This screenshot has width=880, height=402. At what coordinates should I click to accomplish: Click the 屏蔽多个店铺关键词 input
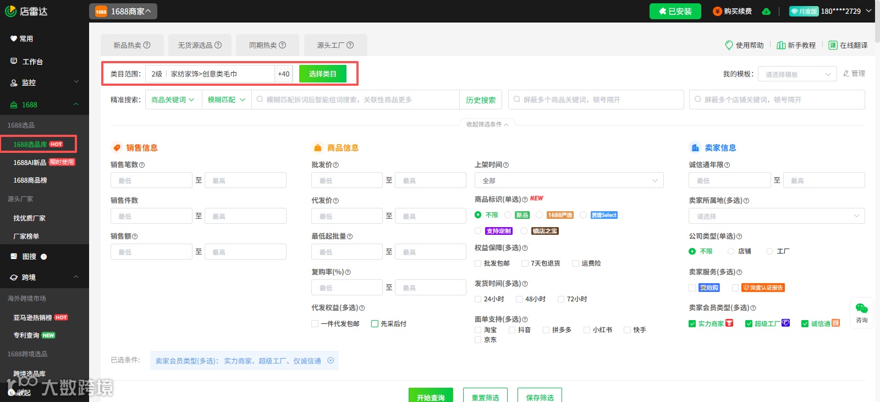(x=777, y=100)
